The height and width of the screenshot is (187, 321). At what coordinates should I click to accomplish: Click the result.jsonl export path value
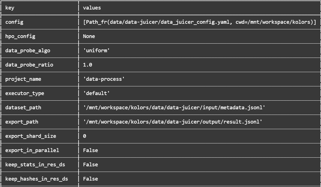tap(173, 122)
